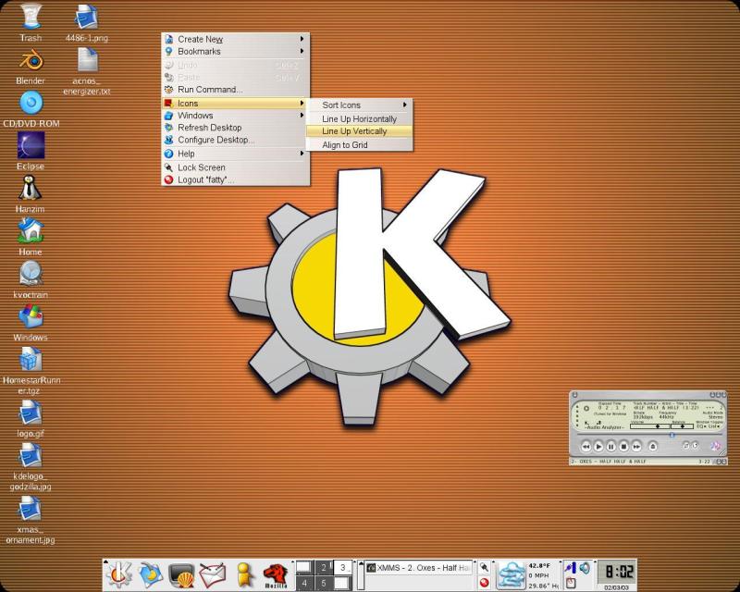
Task: Click the highlighted Icons menu entry
Action: [x=236, y=104]
